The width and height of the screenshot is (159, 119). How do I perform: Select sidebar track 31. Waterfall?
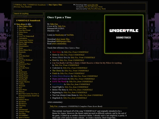pyautogui.click(x=22, y=86)
